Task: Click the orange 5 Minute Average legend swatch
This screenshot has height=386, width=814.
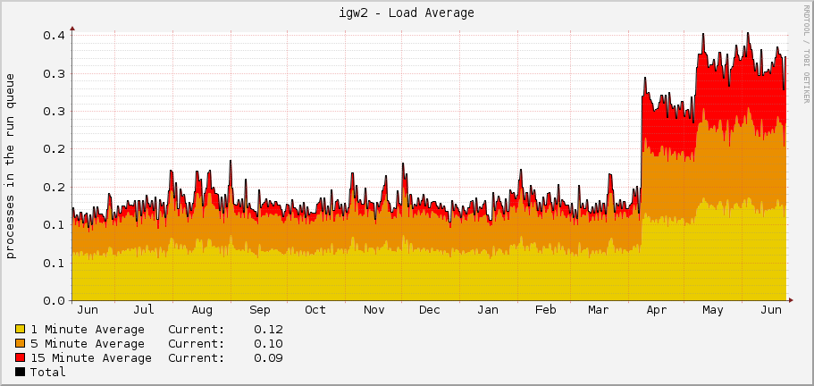Action: [21, 343]
